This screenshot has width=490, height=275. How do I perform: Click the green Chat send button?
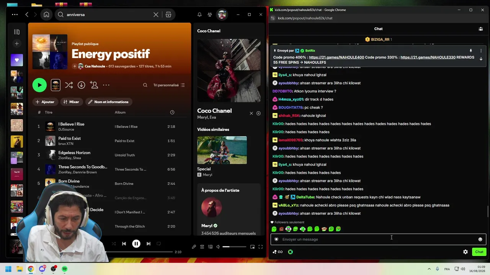pyautogui.click(x=479, y=252)
